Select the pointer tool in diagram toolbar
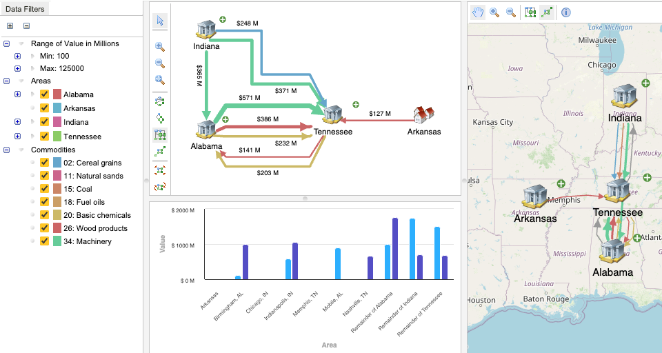Viewport: 662px width, 353px height. [x=160, y=20]
